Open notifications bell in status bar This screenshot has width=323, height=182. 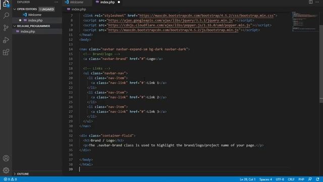(317, 179)
